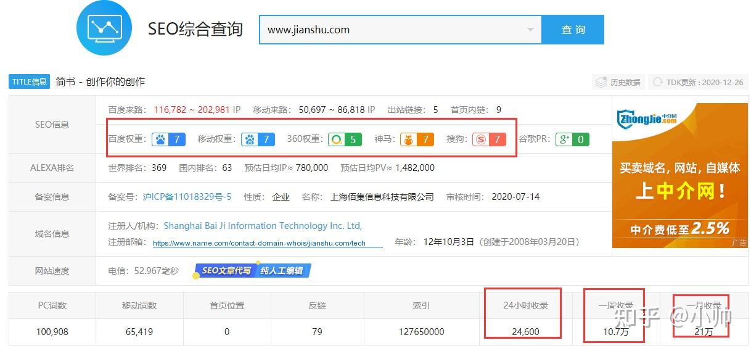The height and width of the screenshot is (348, 751).
Task: Click 一周收录 value 10.7万
Action: (x=615, y=331)
